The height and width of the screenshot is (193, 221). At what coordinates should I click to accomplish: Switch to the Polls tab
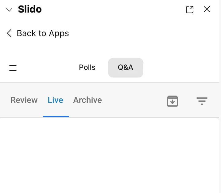point(87,67)
